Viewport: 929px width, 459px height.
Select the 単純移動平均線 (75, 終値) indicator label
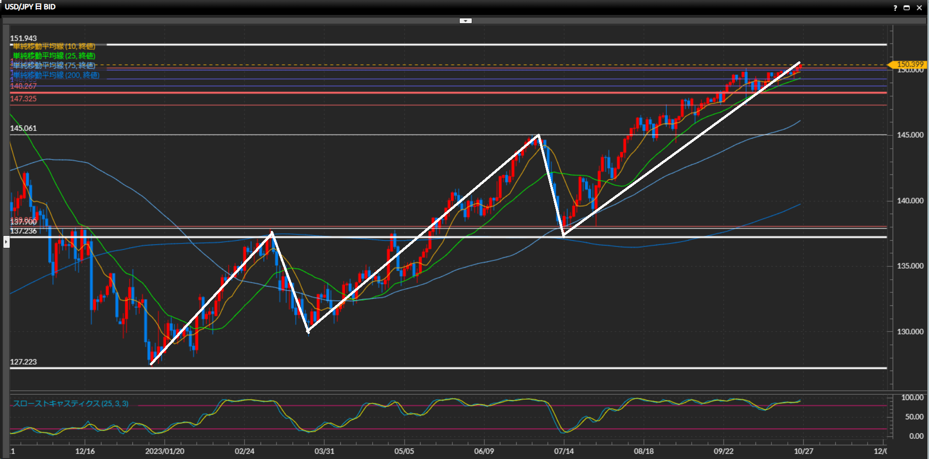click(54, 65)
